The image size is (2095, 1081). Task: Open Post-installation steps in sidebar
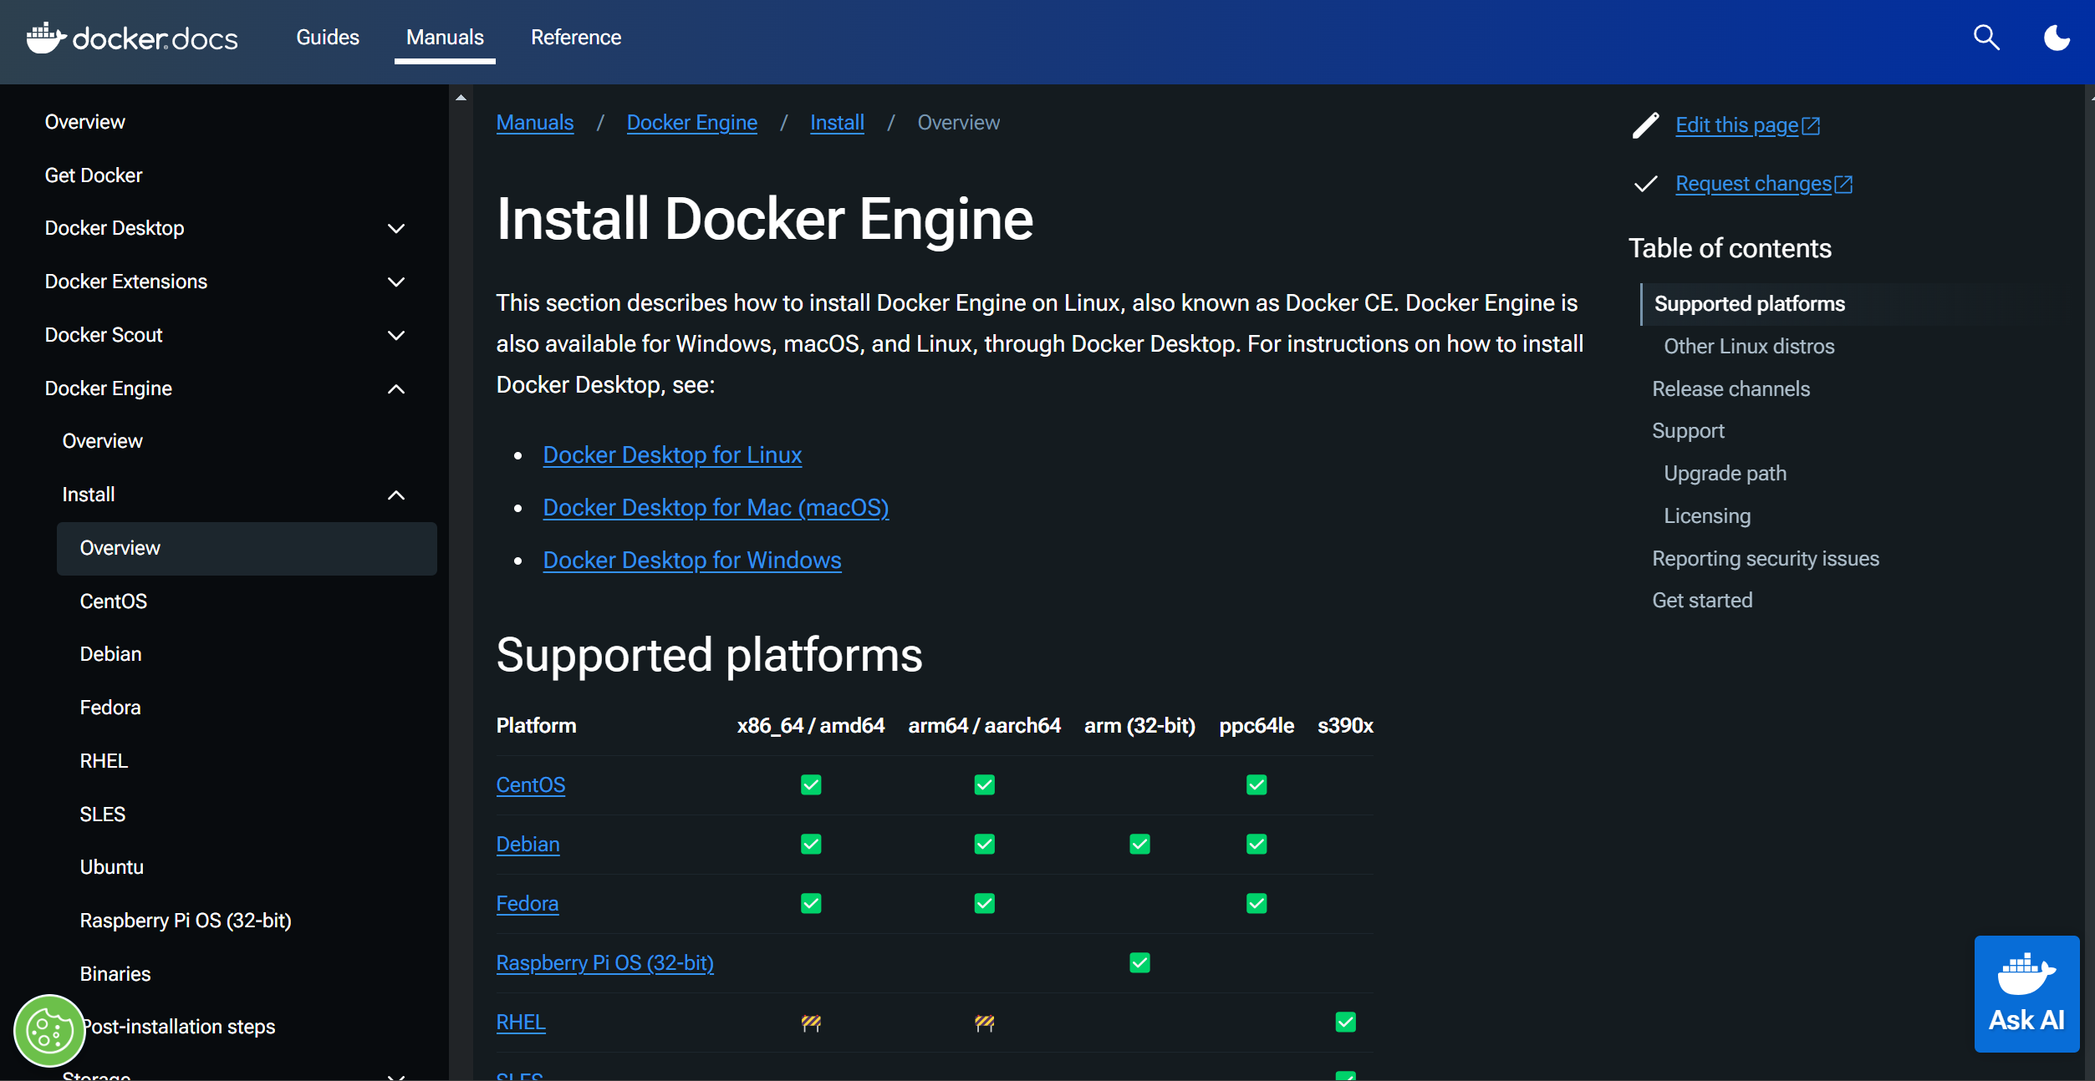(x=179, y=1027)
